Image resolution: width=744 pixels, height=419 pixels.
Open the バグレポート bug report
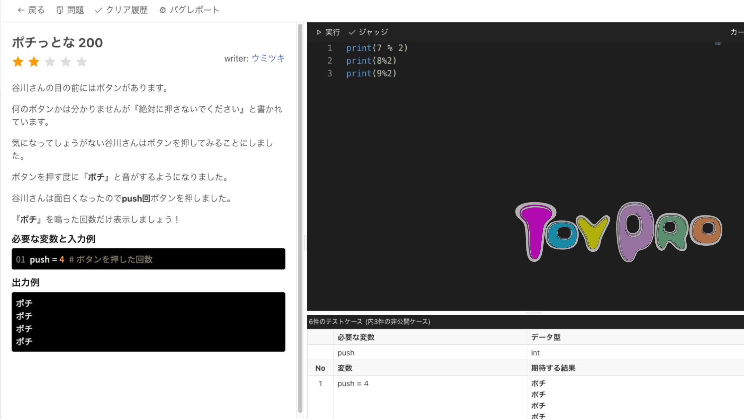(189, 10)
